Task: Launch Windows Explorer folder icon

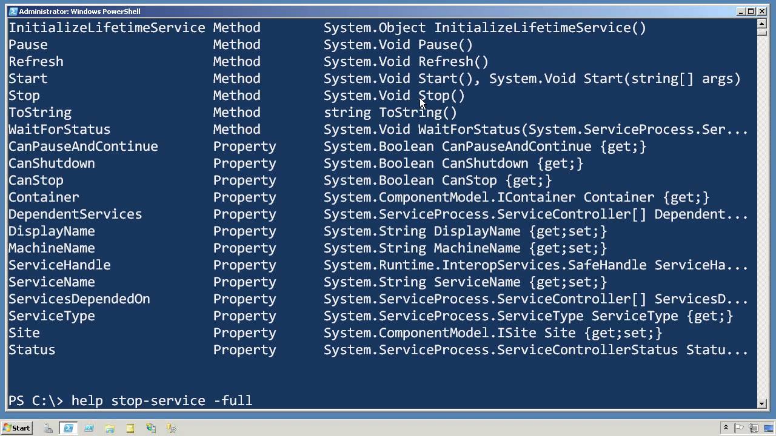Action: (110, 428)
